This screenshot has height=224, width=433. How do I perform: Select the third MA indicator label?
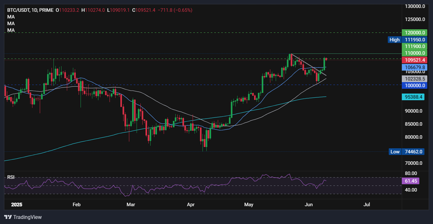pyautogui.click(x=11, y=30)
